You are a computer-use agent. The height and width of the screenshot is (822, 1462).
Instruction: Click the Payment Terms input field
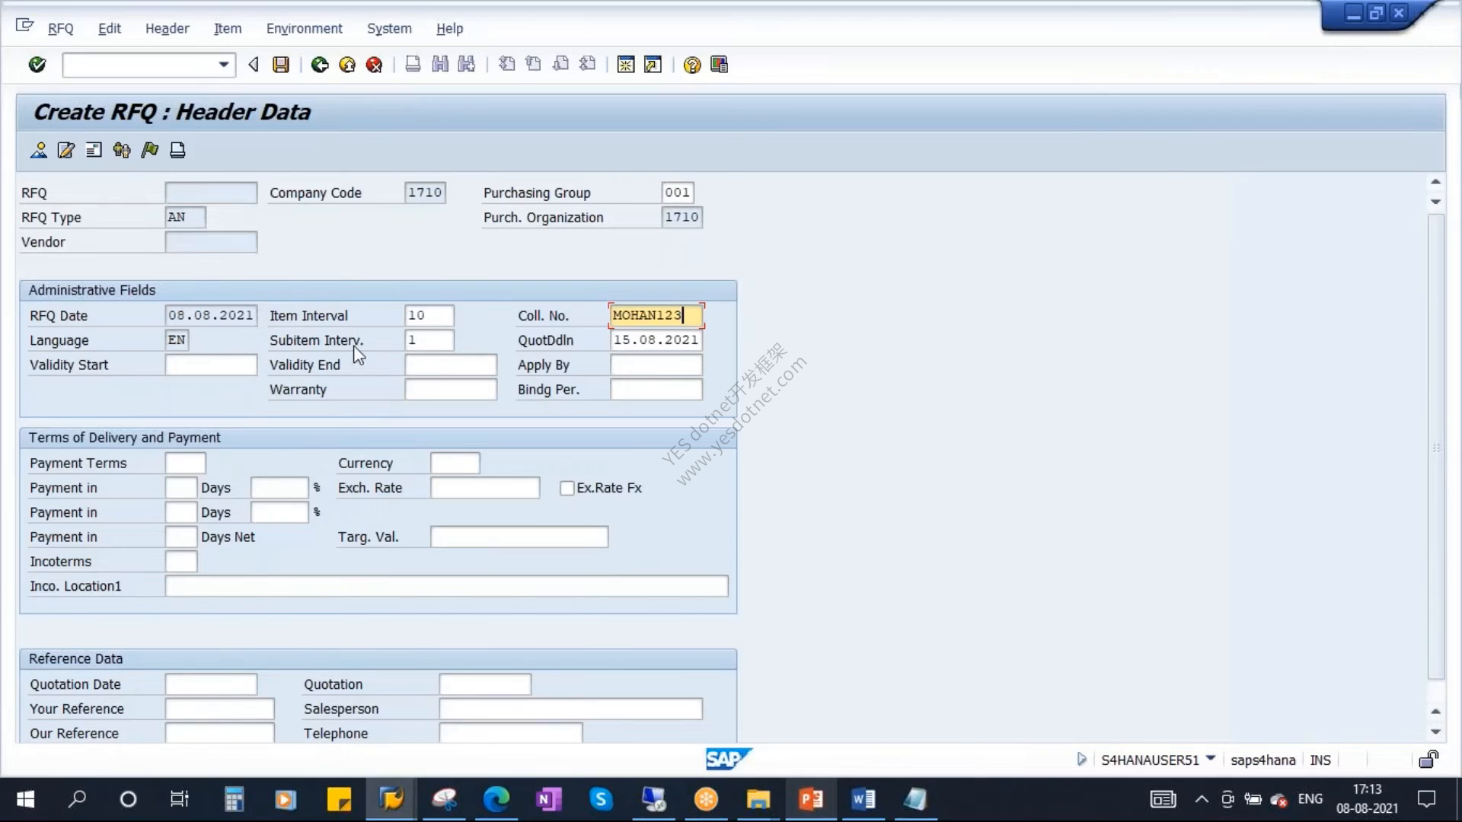185,463
